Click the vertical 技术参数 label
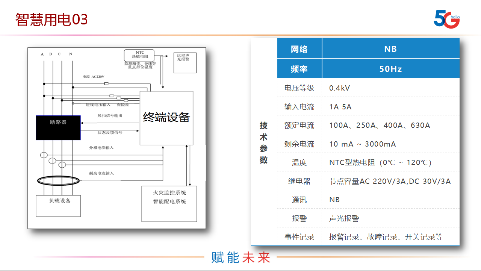This screenshot has width=481, height=271. click(264, 143)
